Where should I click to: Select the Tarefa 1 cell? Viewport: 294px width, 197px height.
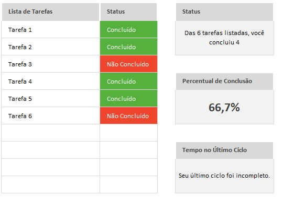[51, 30]
